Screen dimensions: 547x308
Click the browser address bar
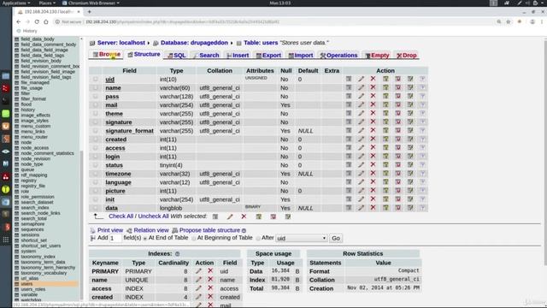(272, 21)
